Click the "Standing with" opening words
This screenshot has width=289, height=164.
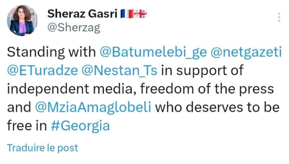pyautogui.click(x=52, y=52)
